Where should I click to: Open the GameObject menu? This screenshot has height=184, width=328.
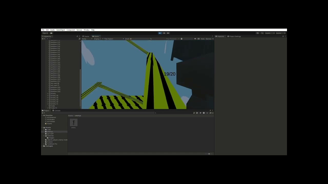click(60, 30)
